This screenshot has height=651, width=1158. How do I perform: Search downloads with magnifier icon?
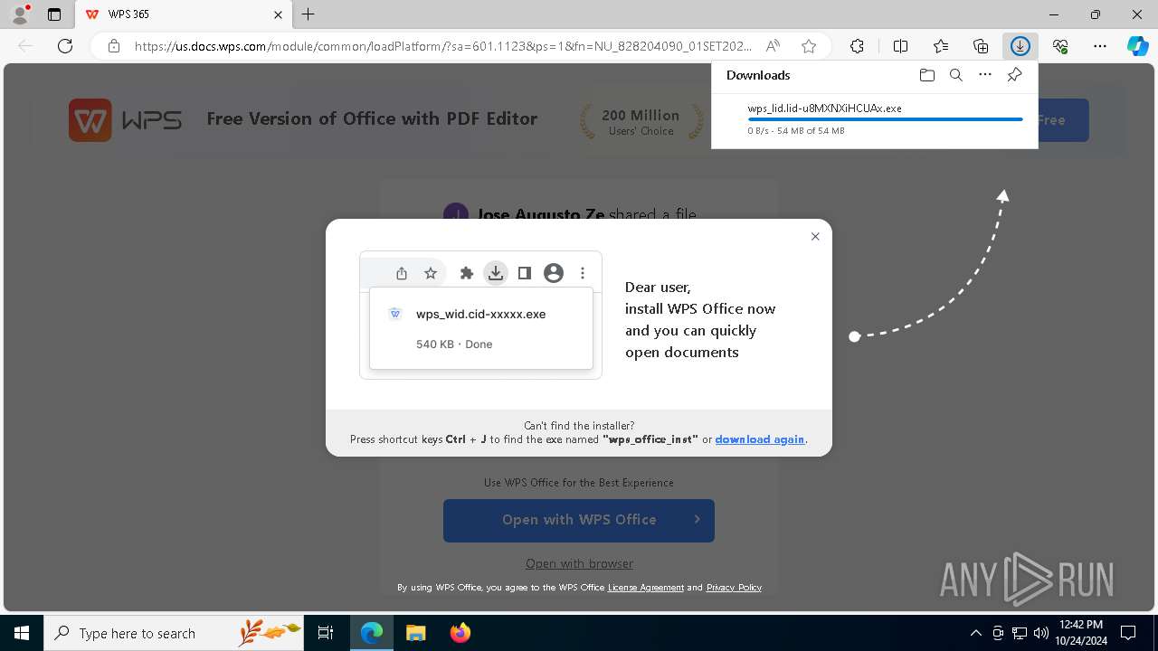point(955,75)
